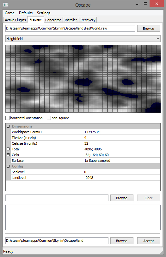Image resolution: width=166 pixels, height=257 pixels.
Task: Collapse the Config section
Action: (x=8, y=166)
